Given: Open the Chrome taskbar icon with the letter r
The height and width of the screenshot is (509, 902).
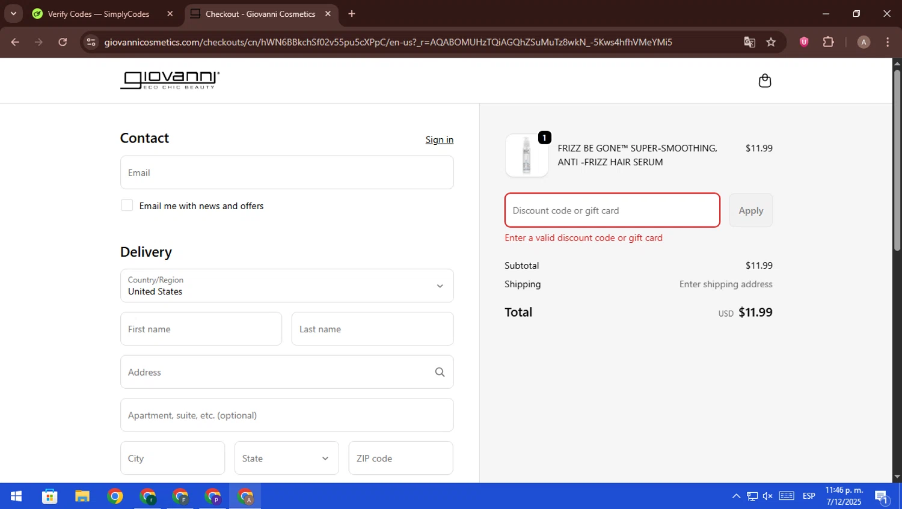Looking at the screenshot, I should coord(148,496).
